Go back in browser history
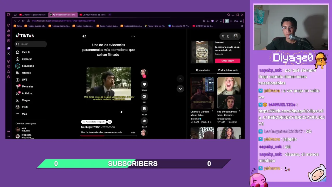 (x=15, y=21)
